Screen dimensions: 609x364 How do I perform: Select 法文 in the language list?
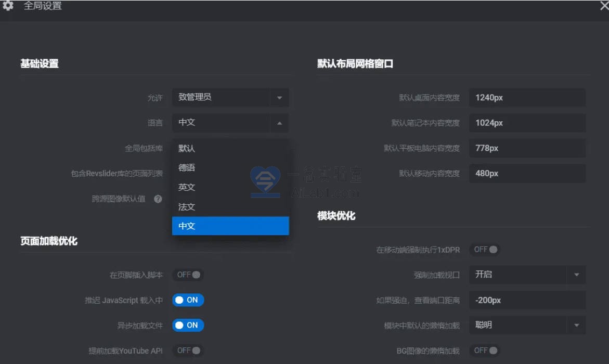230,206
